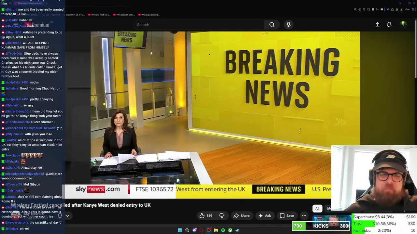Expand subscription notification options chevron

click(x=67, y=216)
